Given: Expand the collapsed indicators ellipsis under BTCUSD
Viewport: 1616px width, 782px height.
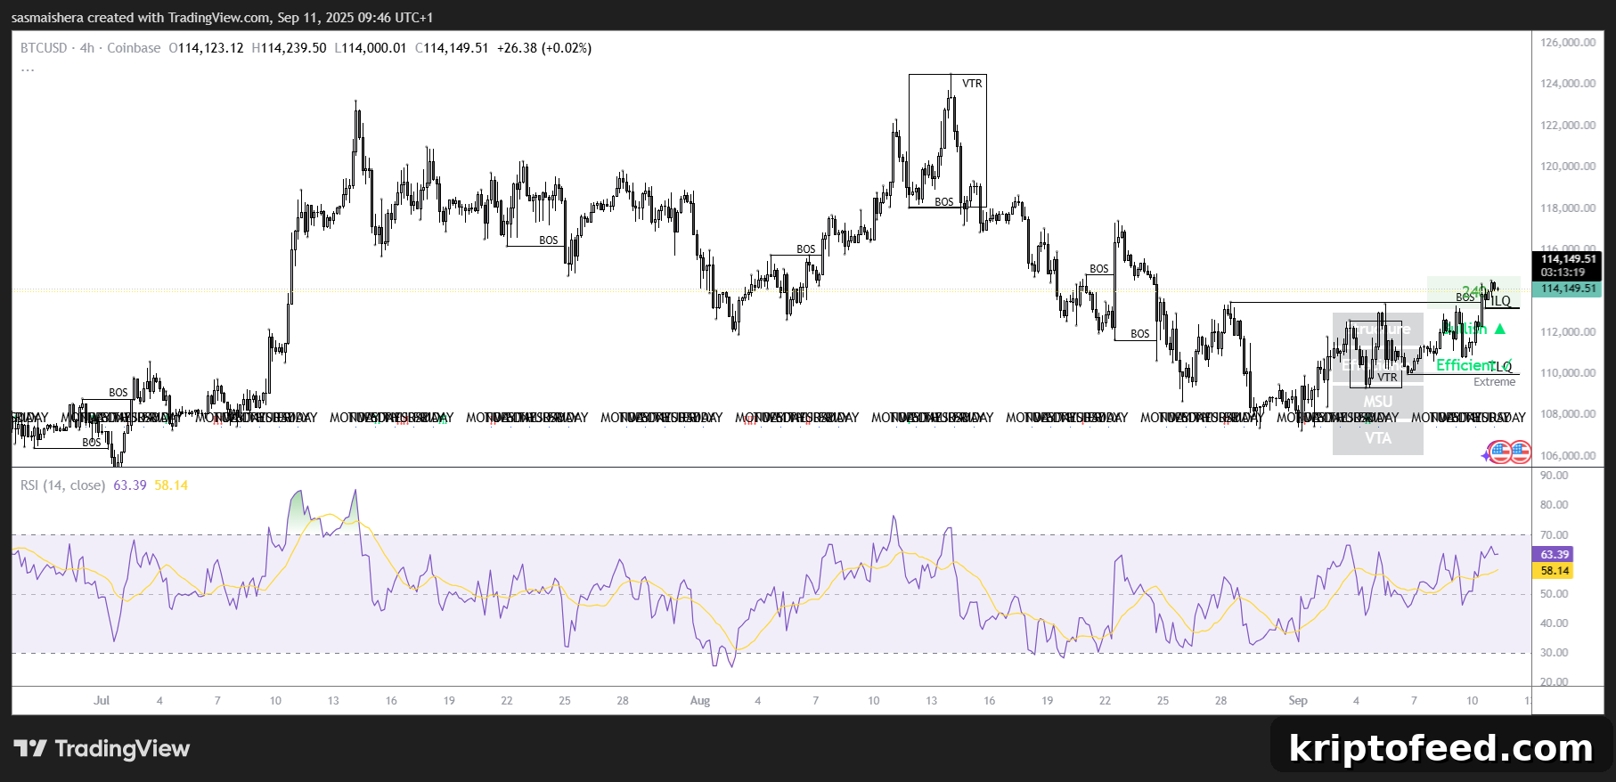Looking at the screenshot, I should [28, 69].
